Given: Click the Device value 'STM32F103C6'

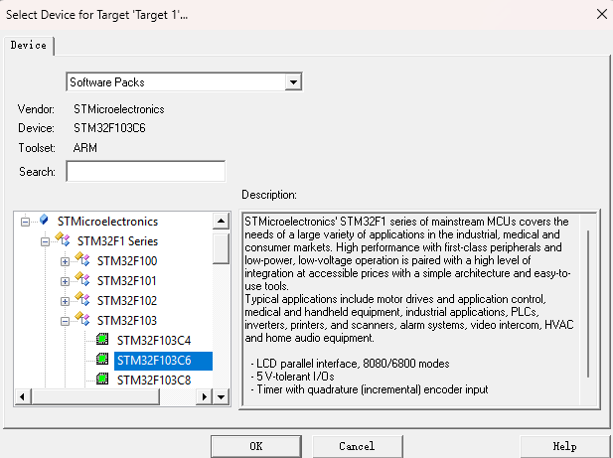Looking at the screenshot, I should pos(109,128).
